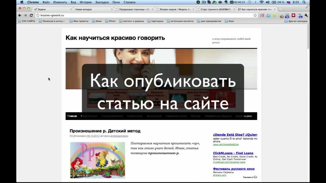Go back using the browser back arrow

[20, 15]
